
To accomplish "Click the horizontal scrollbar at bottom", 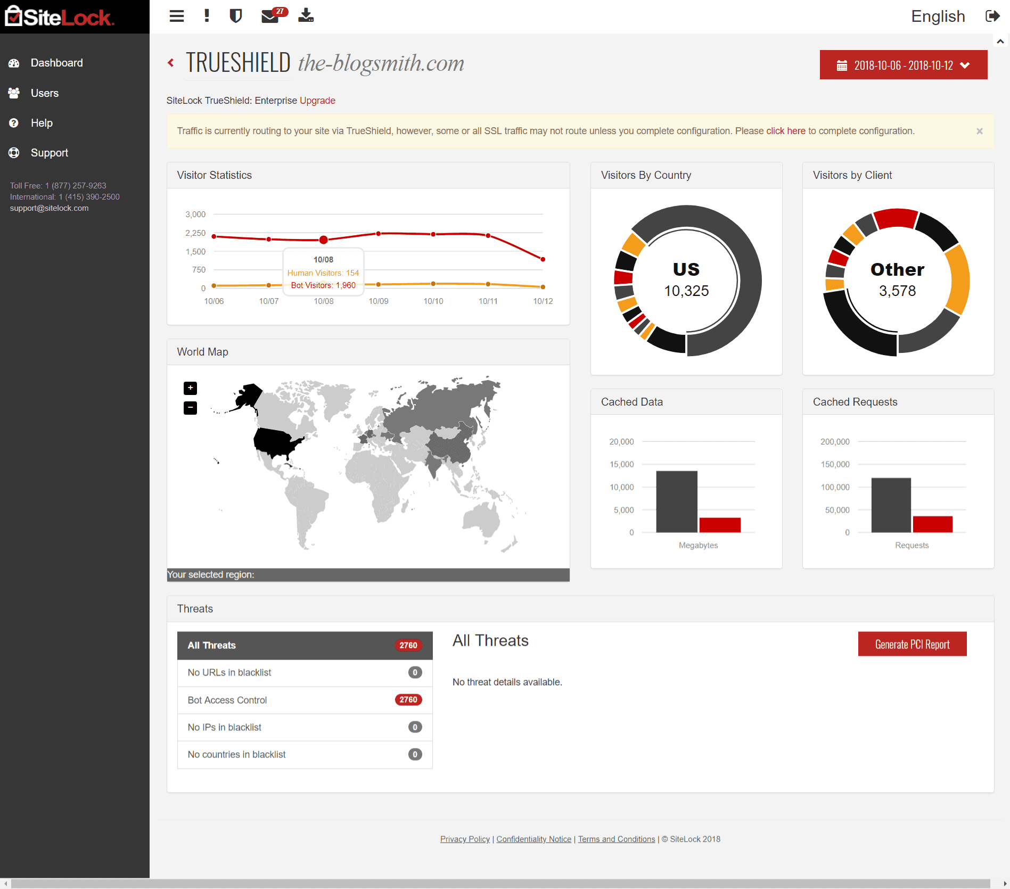I will (500, 884).
